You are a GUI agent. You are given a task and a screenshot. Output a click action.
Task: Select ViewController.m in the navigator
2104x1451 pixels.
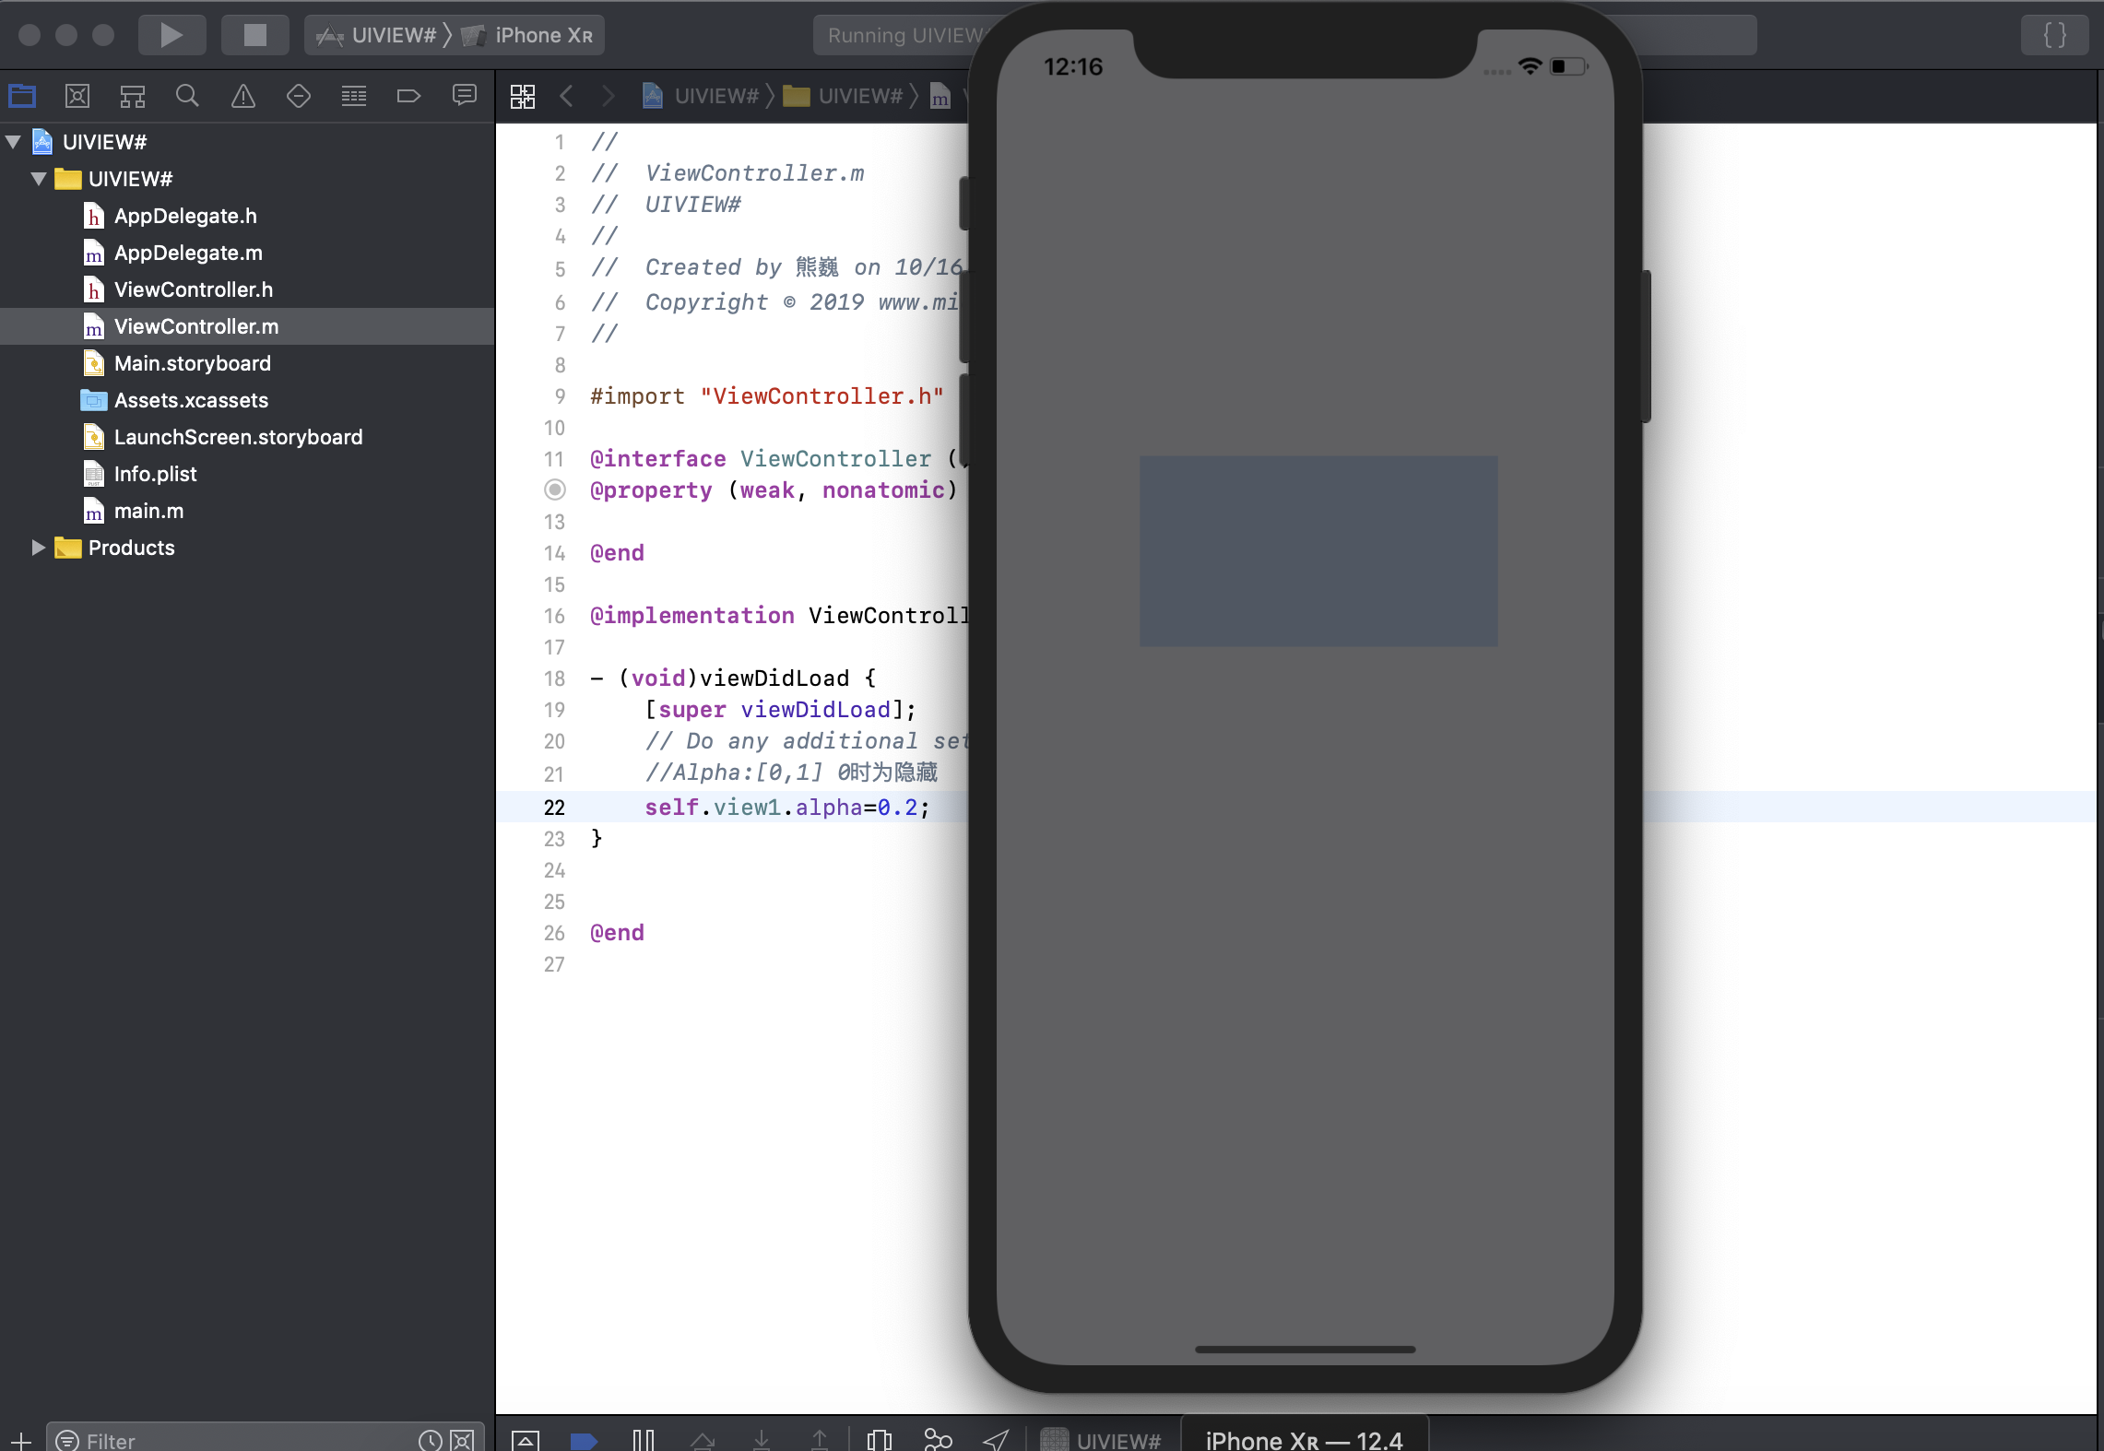pyautogui.click(x=247, y=326)
